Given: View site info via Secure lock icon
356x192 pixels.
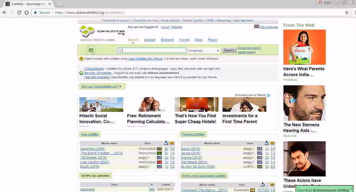Looking at the screenshot, I should tap(36, 13).
